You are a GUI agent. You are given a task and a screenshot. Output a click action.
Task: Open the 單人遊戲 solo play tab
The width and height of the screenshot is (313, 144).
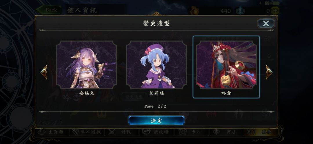coord(86,132)
